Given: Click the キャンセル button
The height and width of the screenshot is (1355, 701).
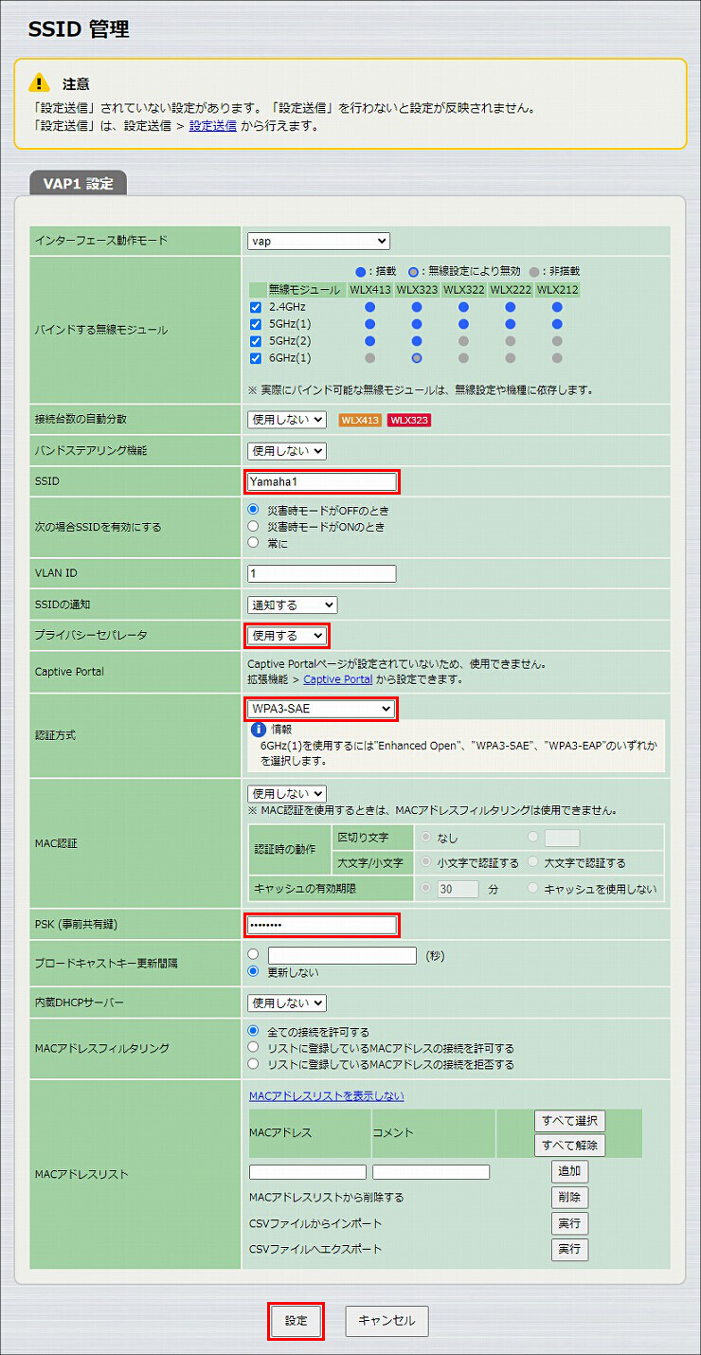Looking at the screenshot, I should pyautogui.click(x=386, y=1321).
